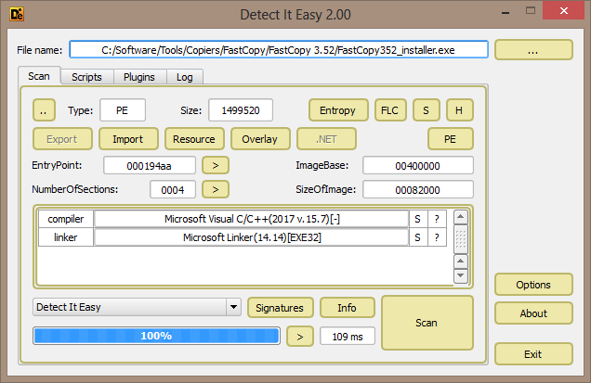Screen dimensions: 591x383
Task: Click the 100% progress bar
Action: pyautogui.click(x=156, y=336)
